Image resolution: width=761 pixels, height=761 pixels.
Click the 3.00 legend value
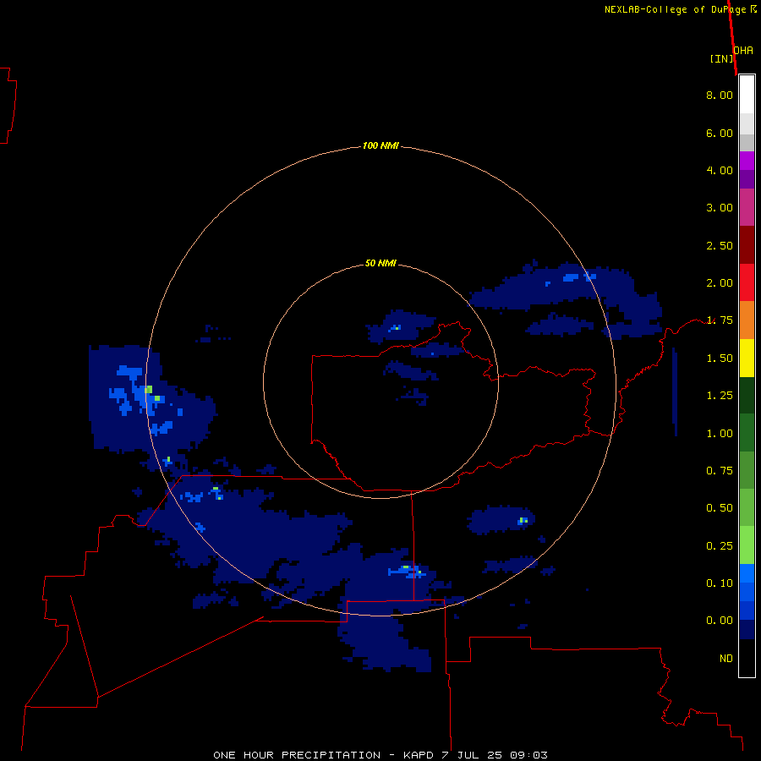click(720, 208)
